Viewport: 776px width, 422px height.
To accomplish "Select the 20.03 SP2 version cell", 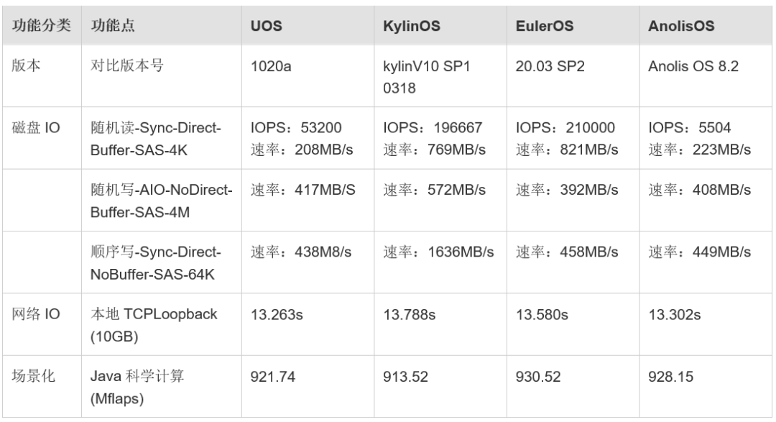I will 573,75.
